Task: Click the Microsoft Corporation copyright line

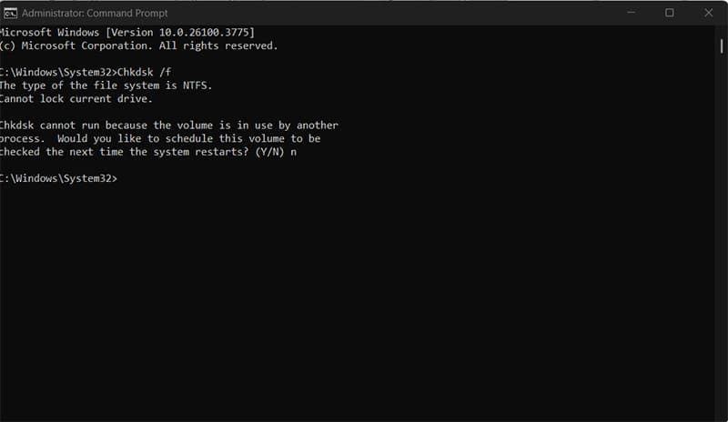Action: [x=138, y=45]
